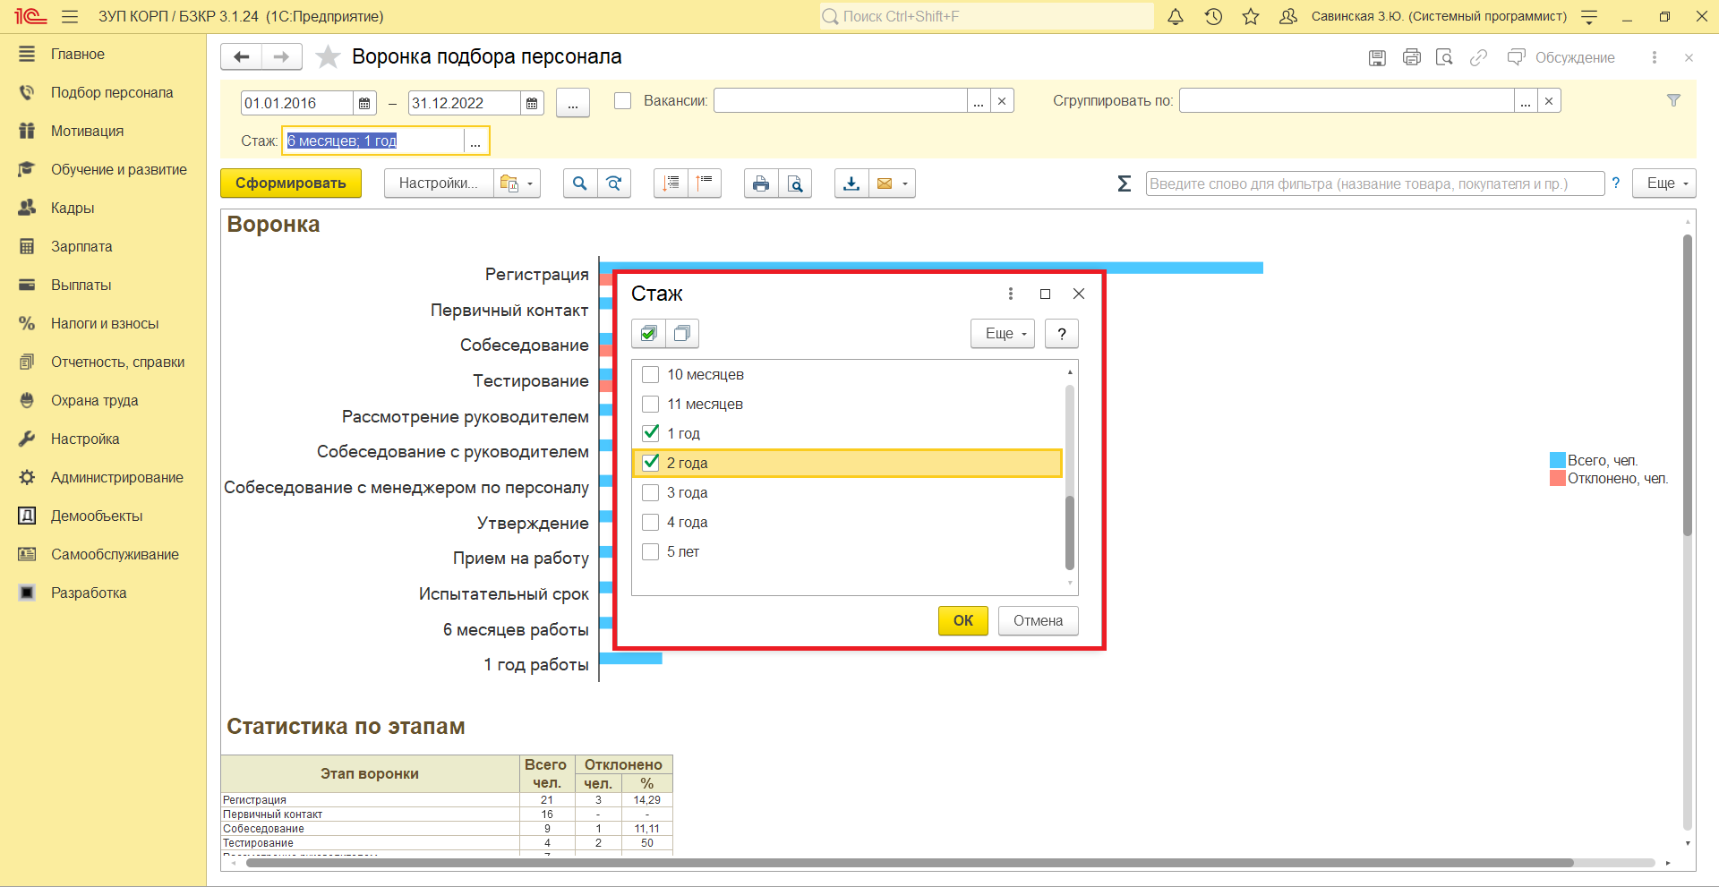Click the sum sigma icon

click(1125, 183)
